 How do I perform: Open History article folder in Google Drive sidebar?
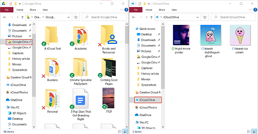[19, 59]
